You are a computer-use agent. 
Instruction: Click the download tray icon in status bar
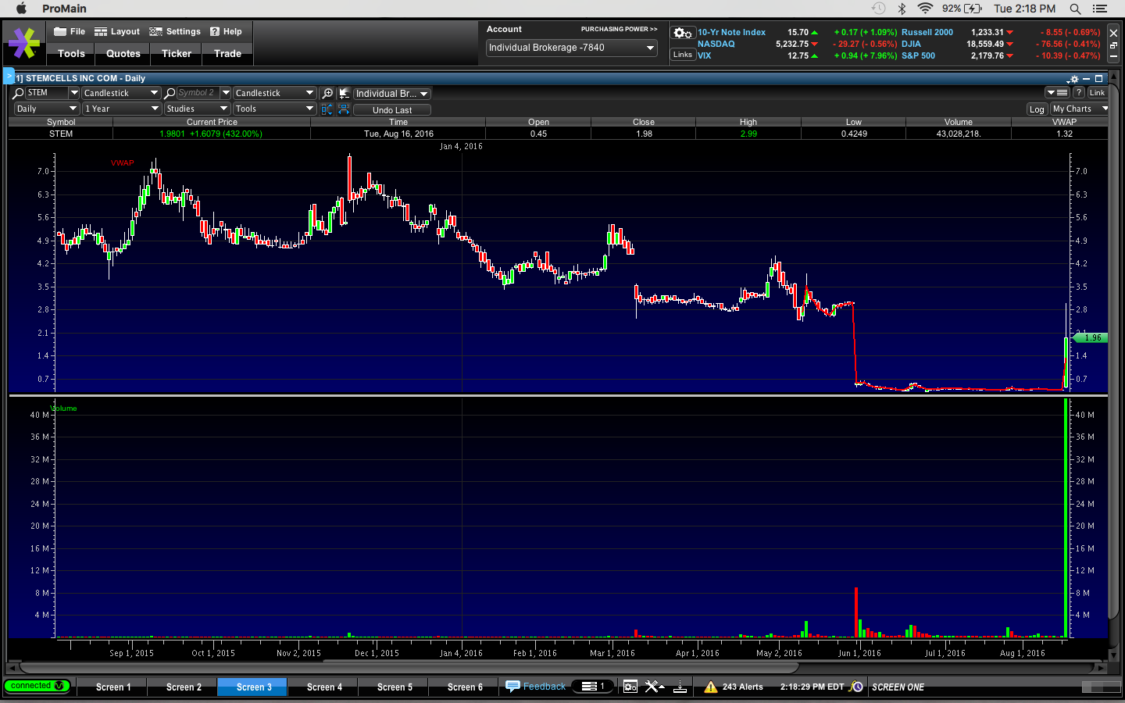click(680, 687)
